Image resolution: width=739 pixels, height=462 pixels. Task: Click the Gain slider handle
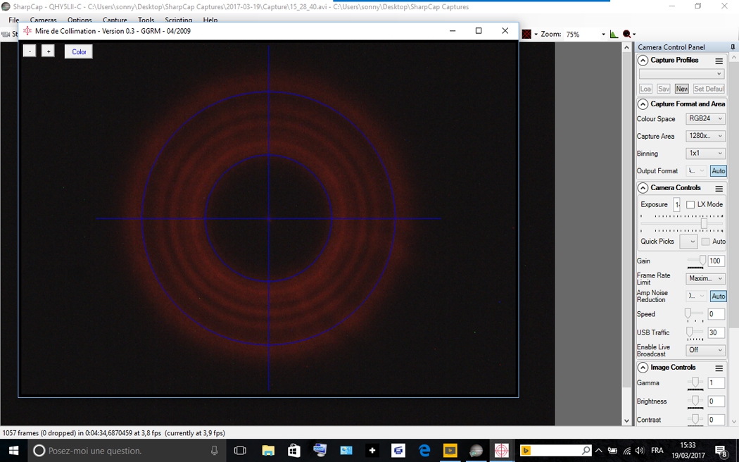[702, 261]
